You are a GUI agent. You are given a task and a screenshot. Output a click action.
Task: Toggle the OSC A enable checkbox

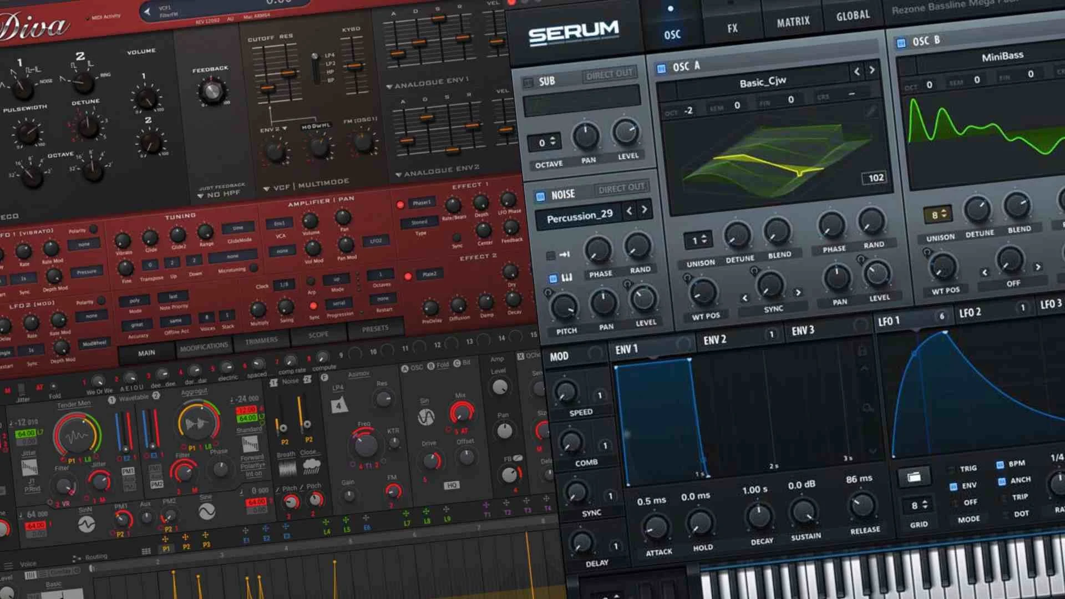coord(661,69)
